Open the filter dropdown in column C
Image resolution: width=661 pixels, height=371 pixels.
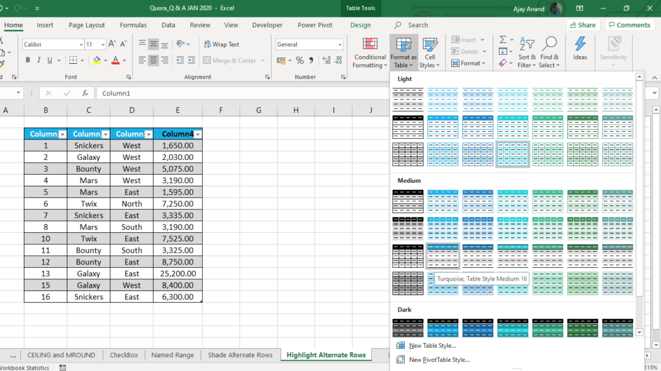point(105,134)
